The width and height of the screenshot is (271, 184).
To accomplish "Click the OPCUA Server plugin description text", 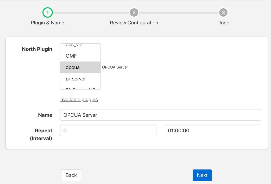I will [x=115, y=67].
